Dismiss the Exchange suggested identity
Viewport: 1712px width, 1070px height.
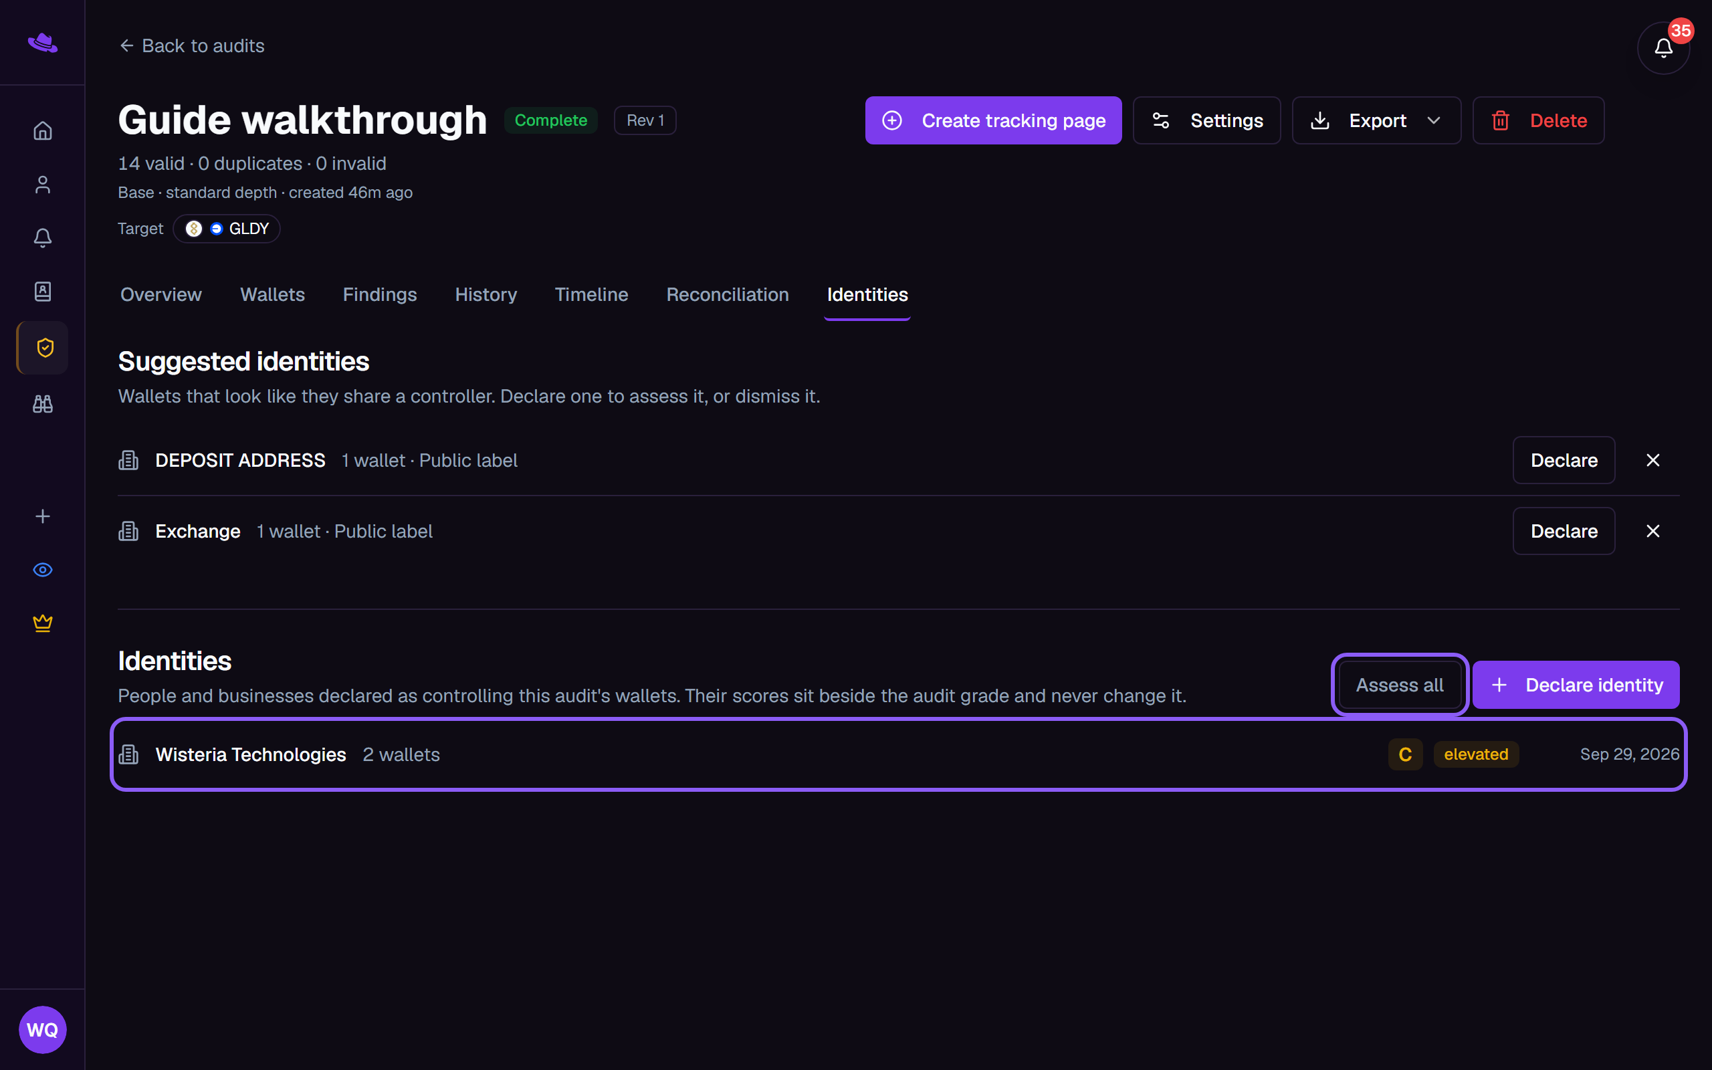click(1652, 531)
